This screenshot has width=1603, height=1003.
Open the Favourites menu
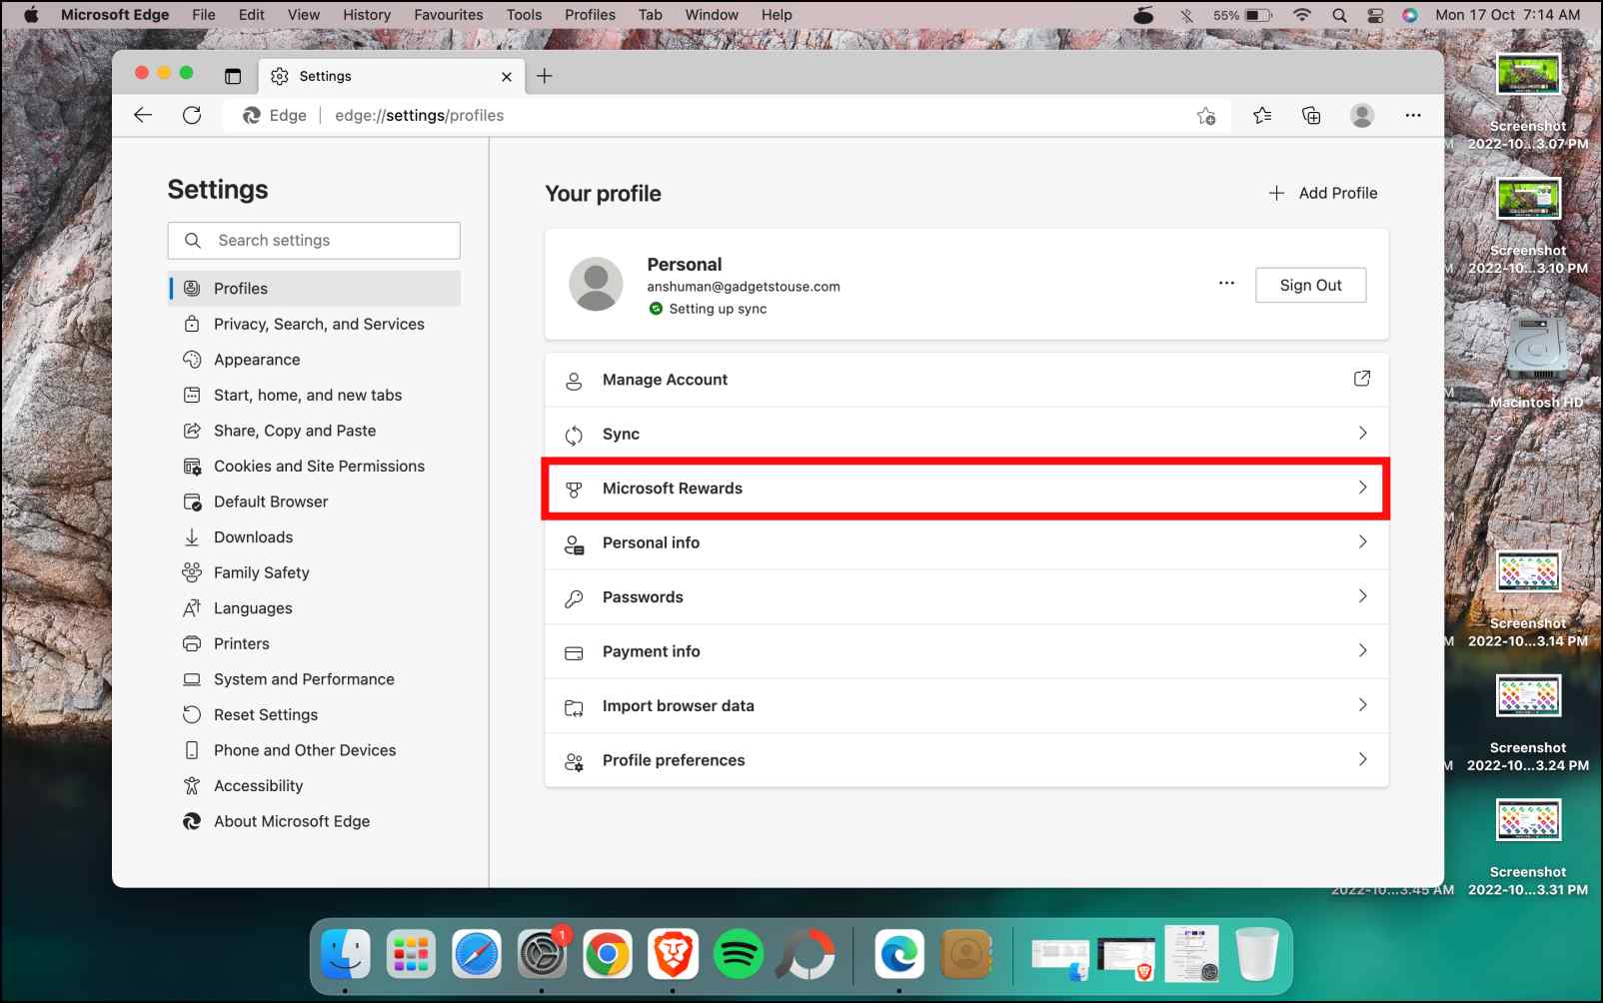point(449,15)
